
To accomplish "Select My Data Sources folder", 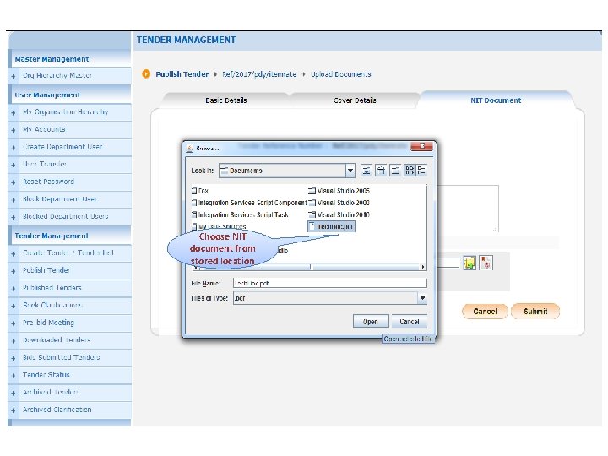I will coord(219,226).
